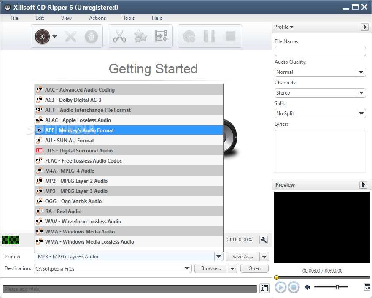Select WMA - Windows Media Lossless Audio
Image resolution: width=372 pixels, height=298 pixels.
tap(129, 242)
